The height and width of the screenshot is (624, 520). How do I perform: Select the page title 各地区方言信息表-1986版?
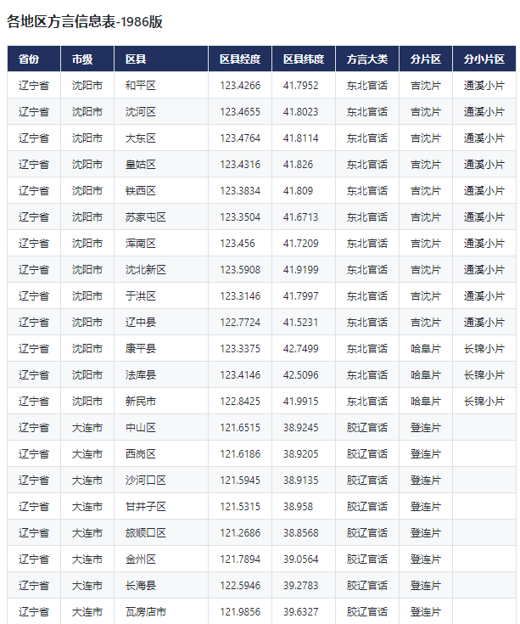[85, 21]
